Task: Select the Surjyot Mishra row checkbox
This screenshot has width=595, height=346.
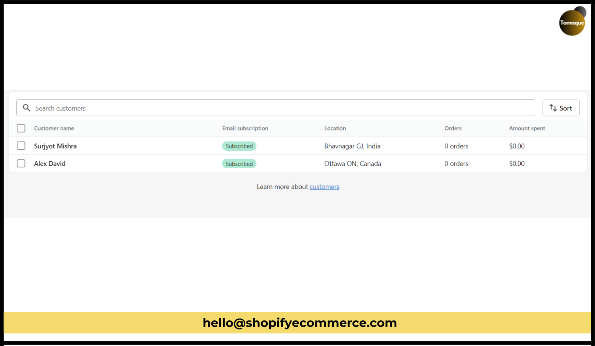Action: coord(21,146)
